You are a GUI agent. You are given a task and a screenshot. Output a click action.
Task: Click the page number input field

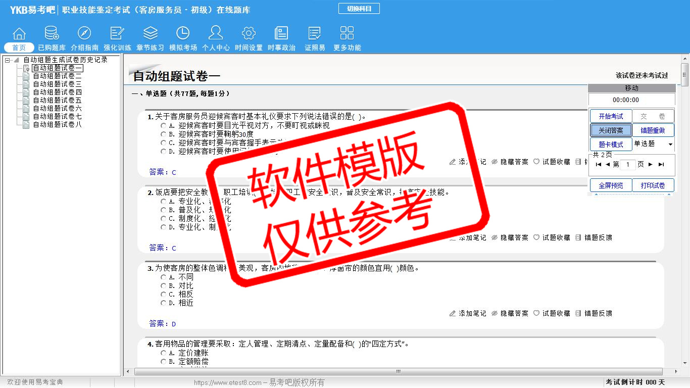pyautogui.click(x=628, y=165)
